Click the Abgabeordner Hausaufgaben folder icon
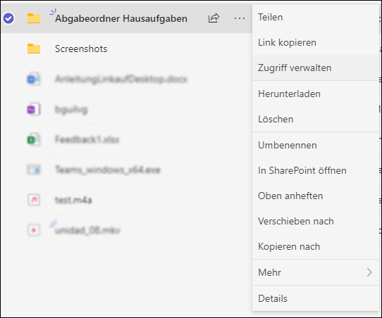382x318 pixels. click(x=34, y=18)
